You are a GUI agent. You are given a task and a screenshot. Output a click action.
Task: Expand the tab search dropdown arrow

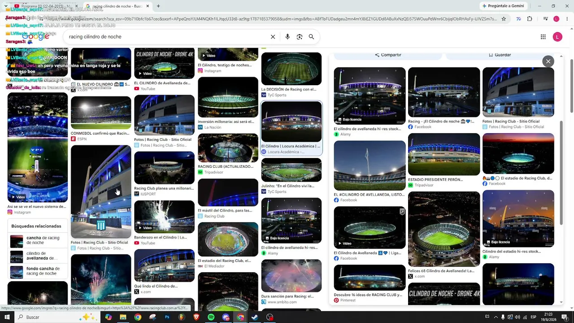point(6,6)
